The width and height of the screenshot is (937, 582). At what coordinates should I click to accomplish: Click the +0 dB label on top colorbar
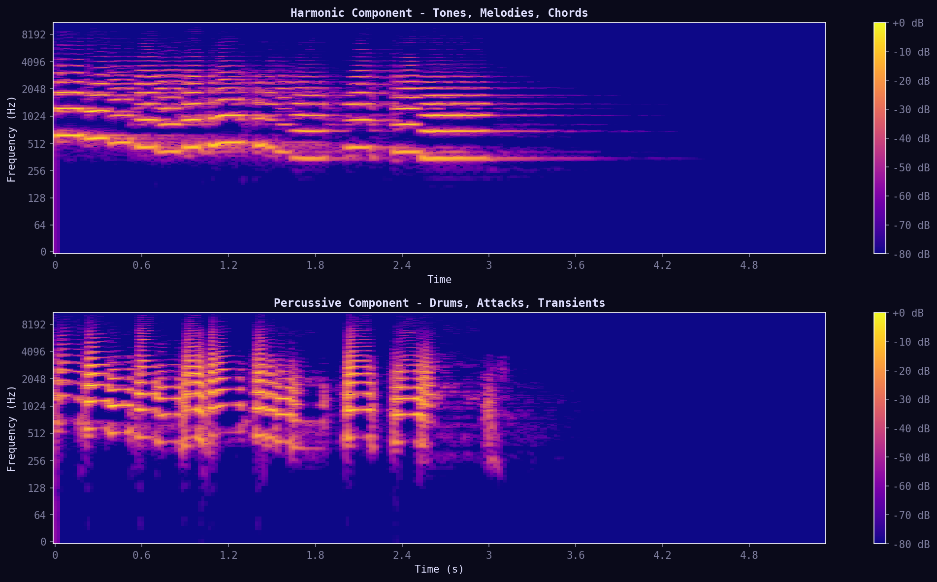[908, 23]
